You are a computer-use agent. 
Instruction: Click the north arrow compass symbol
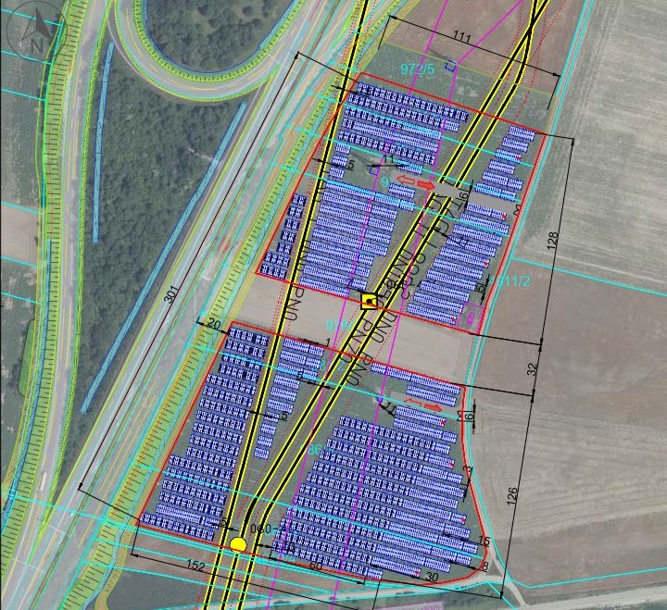pyautogui.click(x=37, y=32)
